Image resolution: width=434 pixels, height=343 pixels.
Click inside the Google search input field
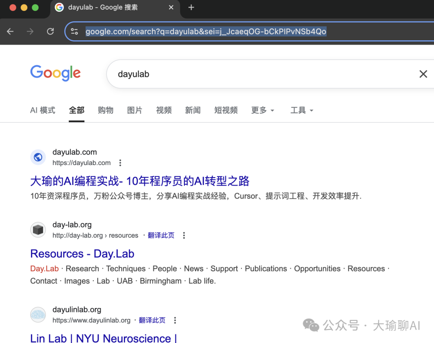[x=241, y=74]
